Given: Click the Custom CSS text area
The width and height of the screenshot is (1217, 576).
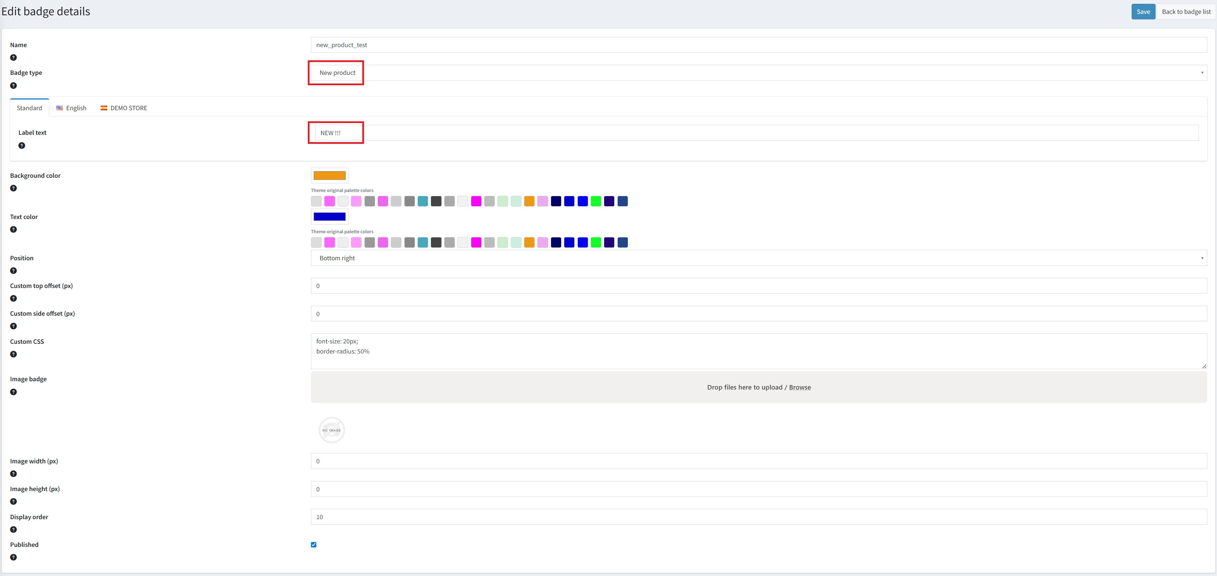Looking at the screenshot, I should click(759, 351).
